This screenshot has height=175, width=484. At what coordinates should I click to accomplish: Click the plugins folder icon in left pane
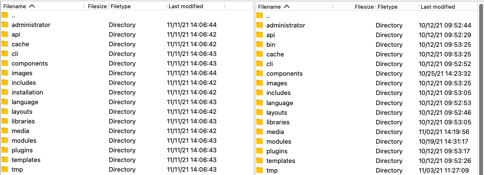click(x=5, y=150)
